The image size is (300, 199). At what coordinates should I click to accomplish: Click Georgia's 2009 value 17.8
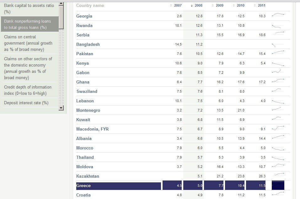220,16
